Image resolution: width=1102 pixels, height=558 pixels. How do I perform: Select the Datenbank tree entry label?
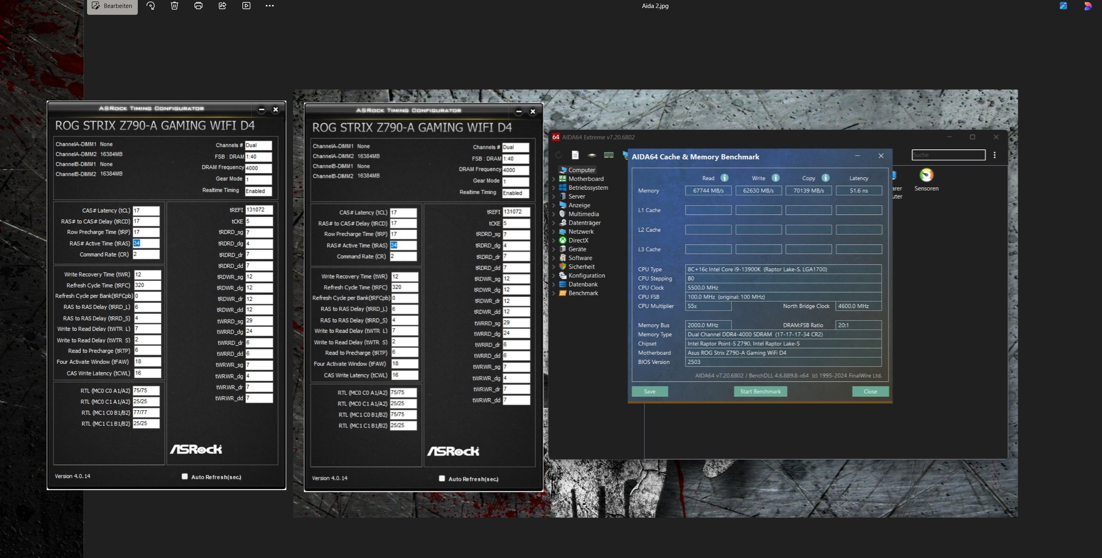click(583, 284)
